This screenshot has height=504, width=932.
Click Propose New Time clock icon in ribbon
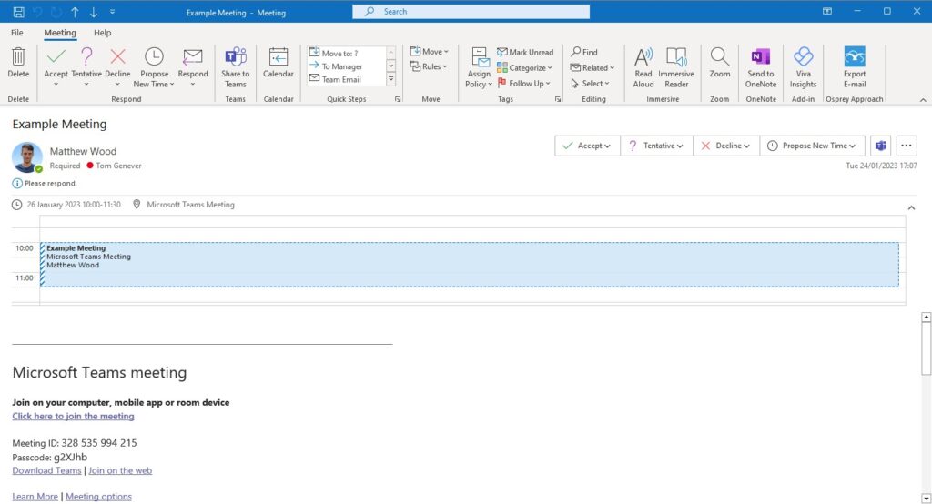pos(154,57)
